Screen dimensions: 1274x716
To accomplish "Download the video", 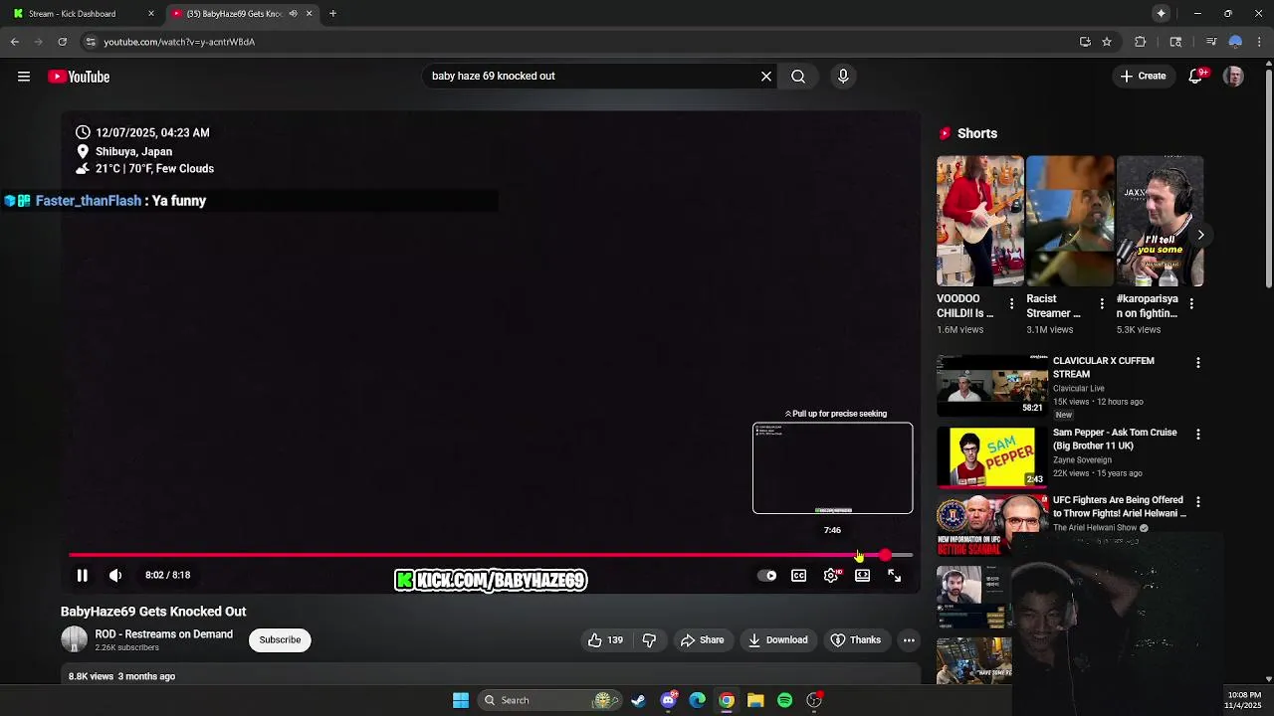I will (x=777, y=640).
